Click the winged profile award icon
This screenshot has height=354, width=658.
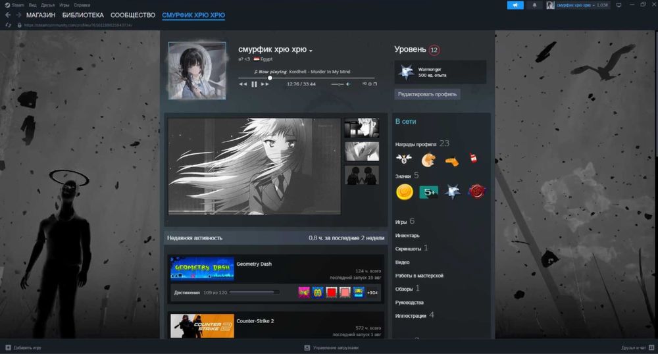click(x=404, y=159)
